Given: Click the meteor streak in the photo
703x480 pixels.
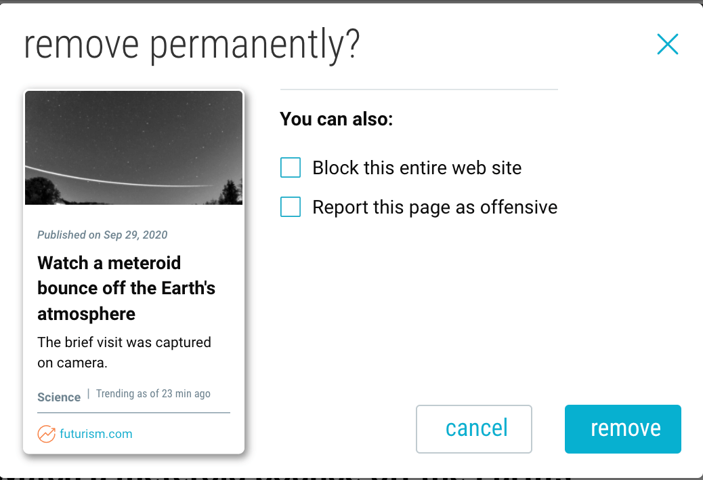Looking at the screenshot, I should click(119, 178).
